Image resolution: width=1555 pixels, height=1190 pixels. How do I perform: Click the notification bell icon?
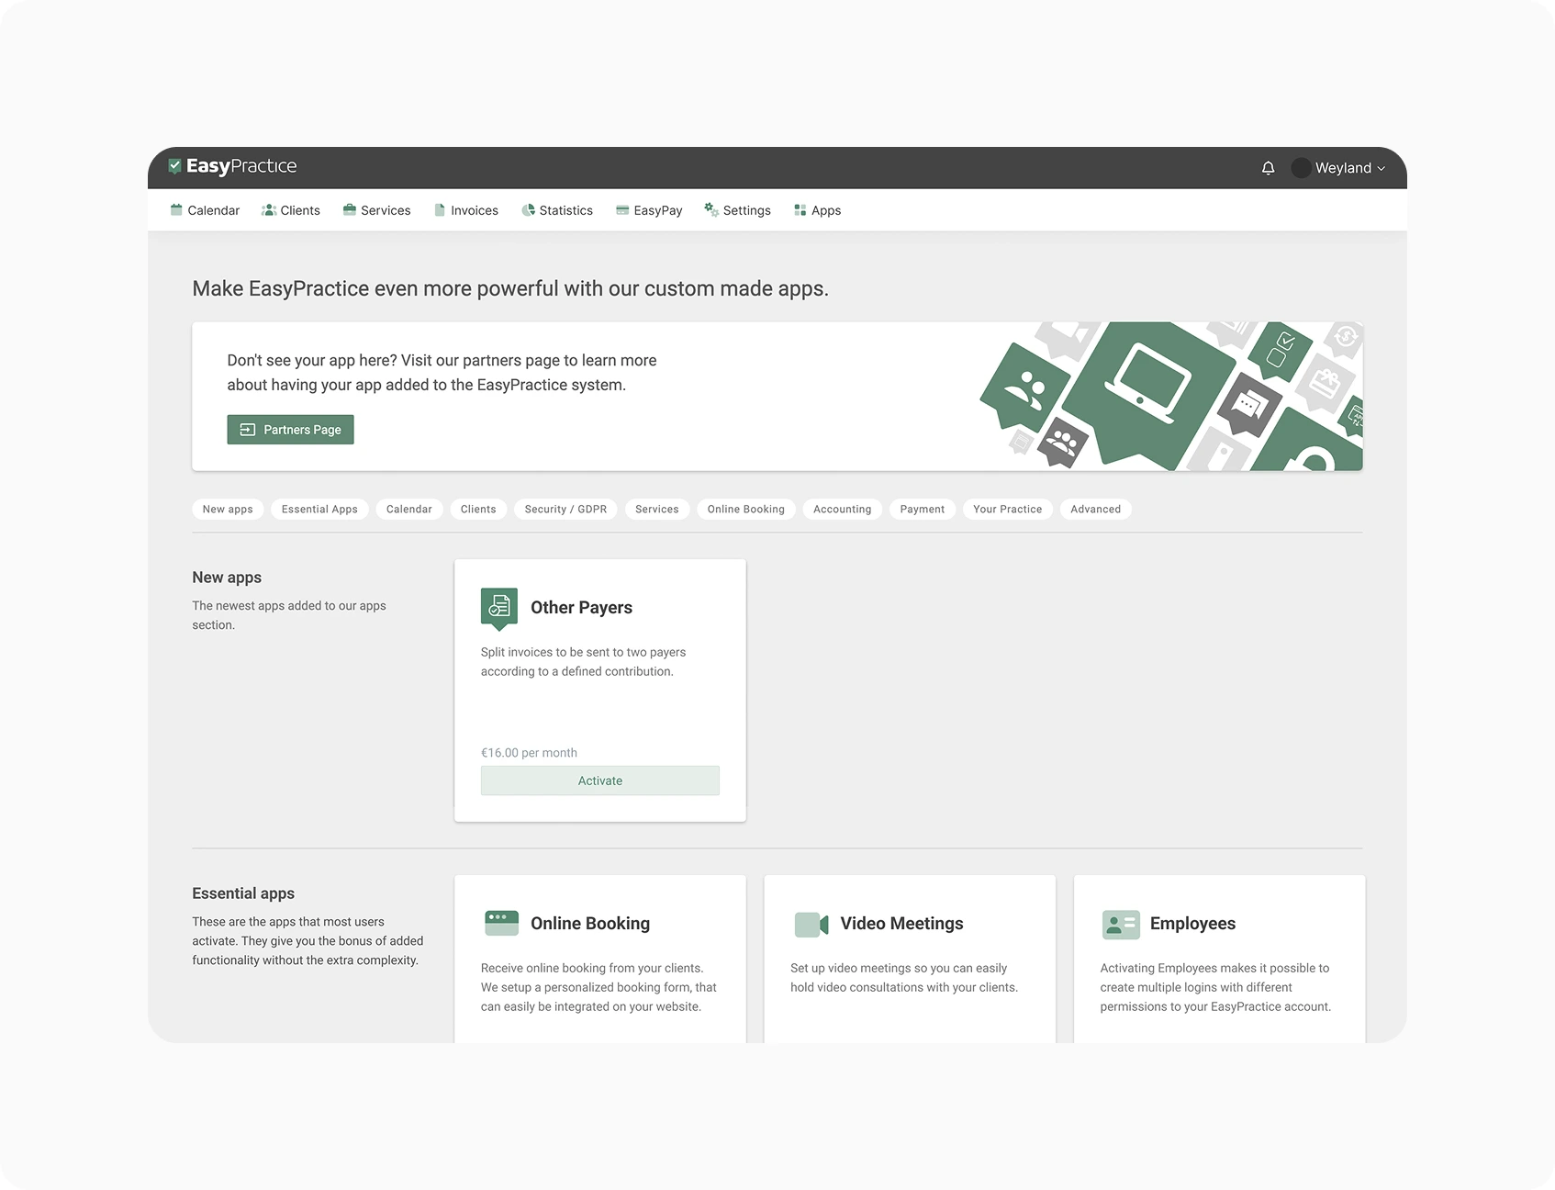[x=1268, y=168]
